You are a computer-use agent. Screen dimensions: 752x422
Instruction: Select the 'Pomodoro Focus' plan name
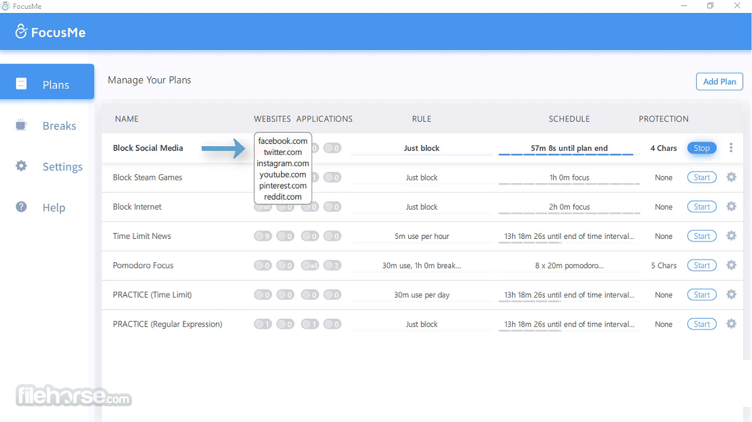pyautogui.click(x=143, y=265)
